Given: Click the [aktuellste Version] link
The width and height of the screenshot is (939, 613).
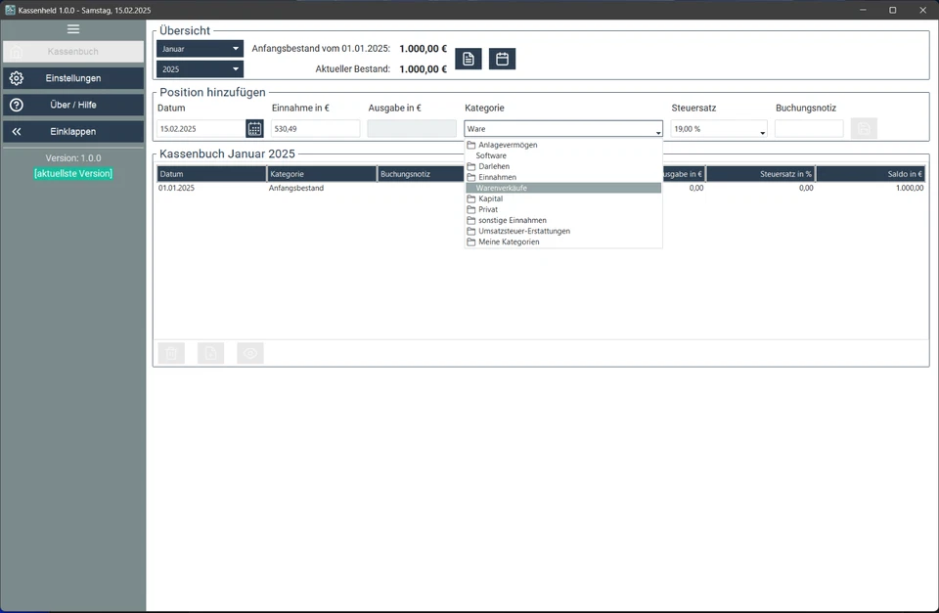Looking at the screenshot, I should pyautogui.click(x=73, y=174).
